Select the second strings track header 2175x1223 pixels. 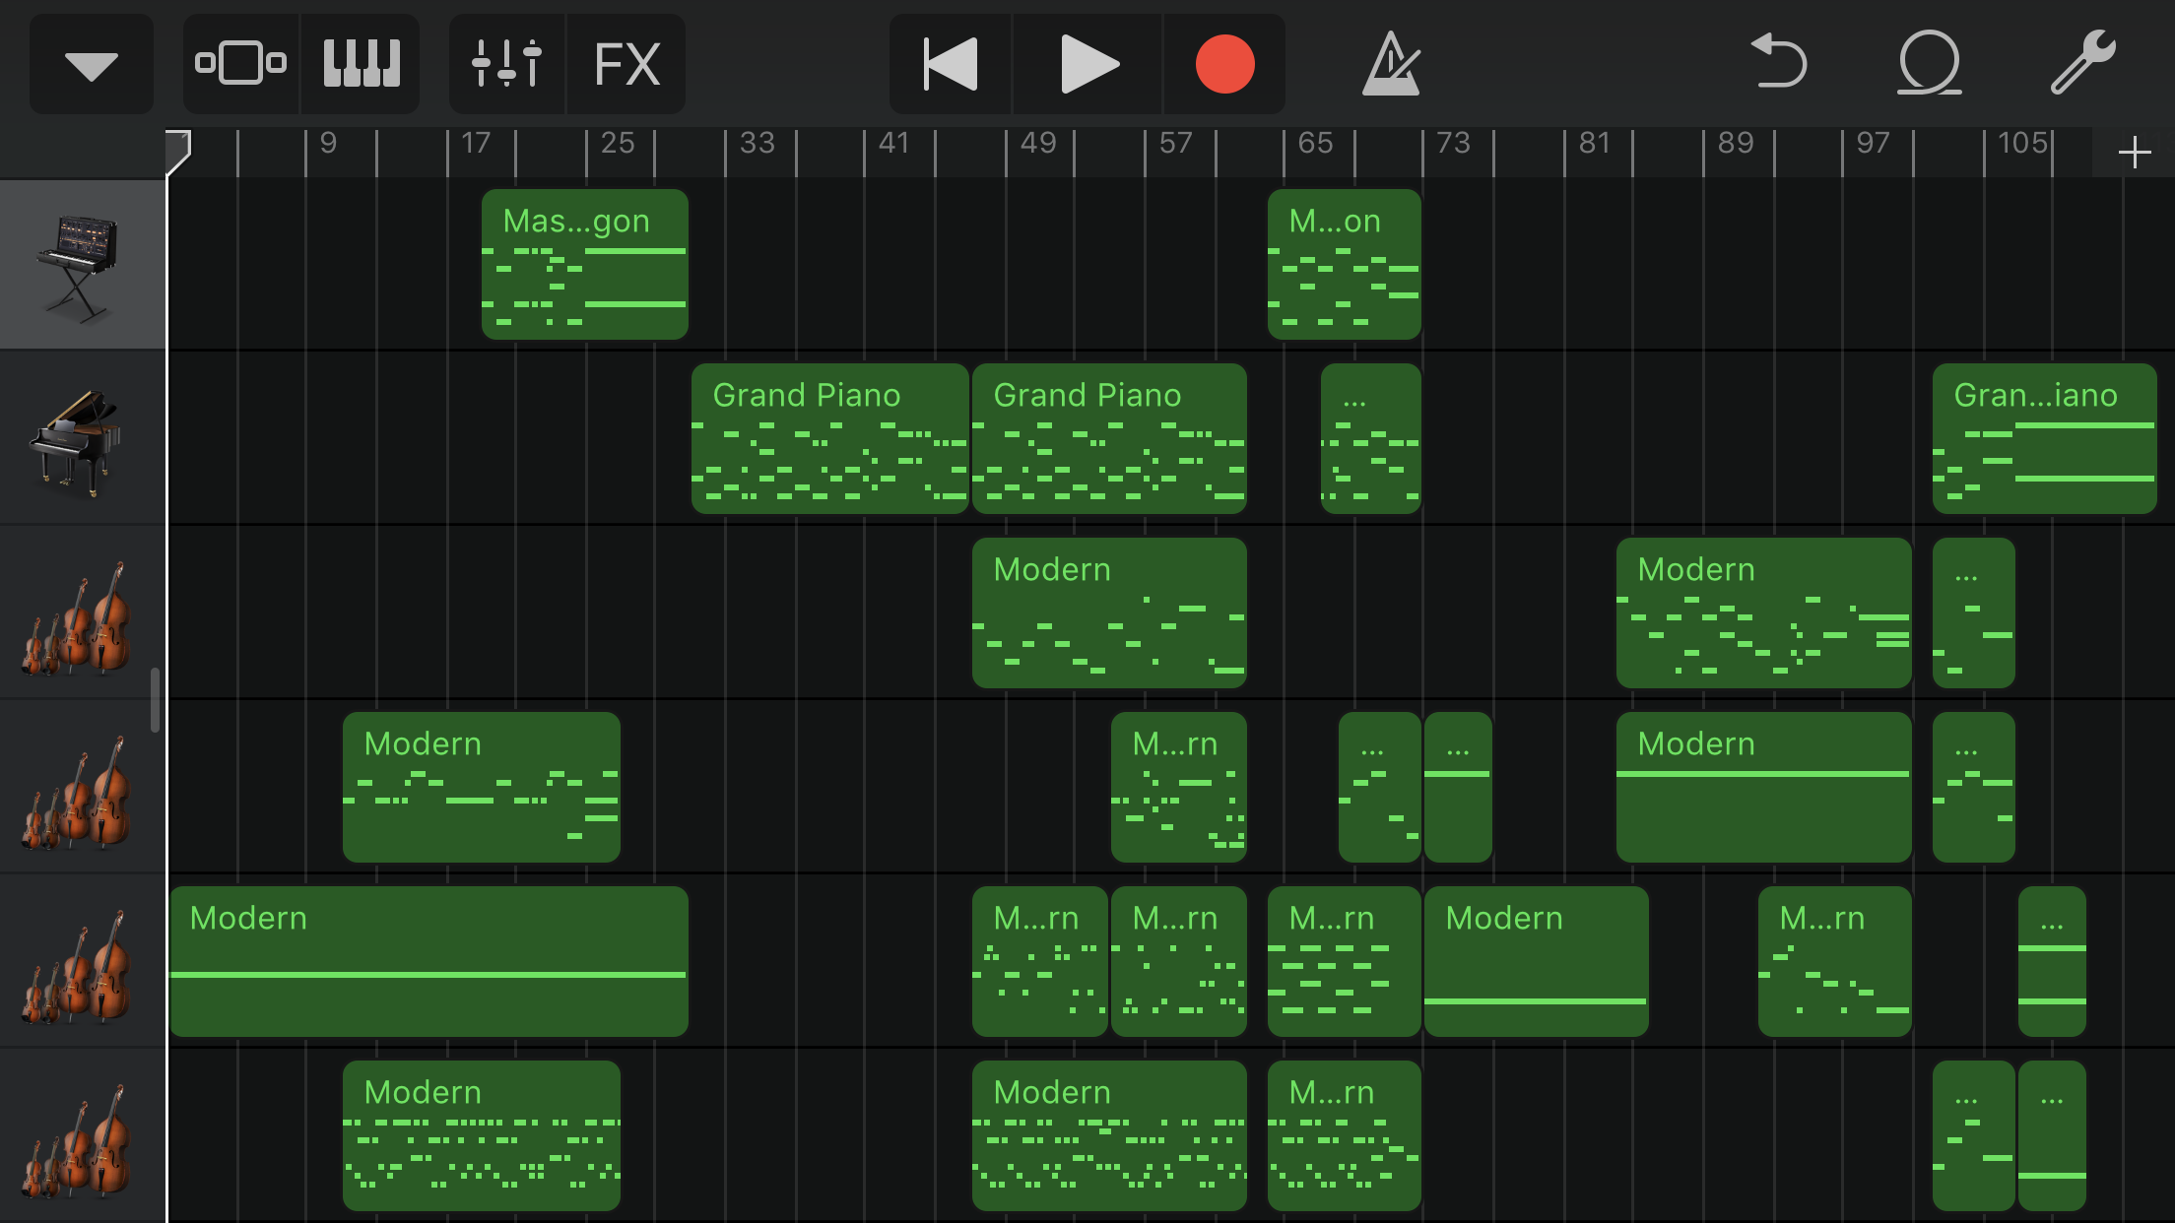point(83,788)
